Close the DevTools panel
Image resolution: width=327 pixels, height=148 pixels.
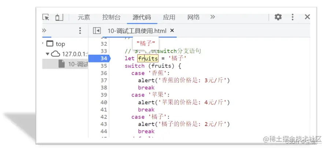(307, 17)
